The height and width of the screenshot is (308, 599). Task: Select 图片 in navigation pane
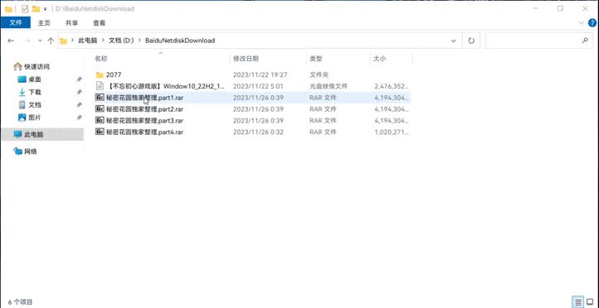tap(35, 118)
